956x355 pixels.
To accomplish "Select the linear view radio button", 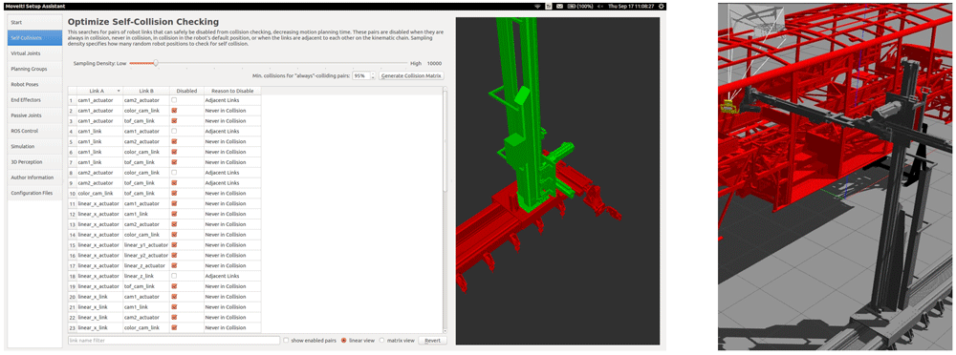I will coord(344,341).
